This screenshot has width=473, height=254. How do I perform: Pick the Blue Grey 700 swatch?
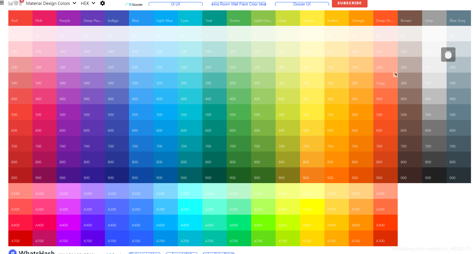click(459, 144)
